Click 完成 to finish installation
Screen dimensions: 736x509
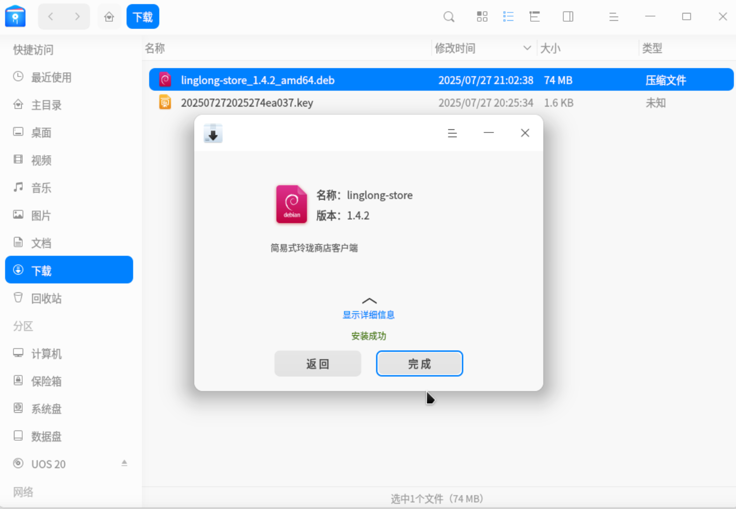click(x=419, y=364)
